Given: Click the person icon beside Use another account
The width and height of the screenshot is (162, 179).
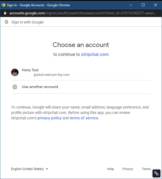Looking at the screenshot, I should tap(15, 87).
